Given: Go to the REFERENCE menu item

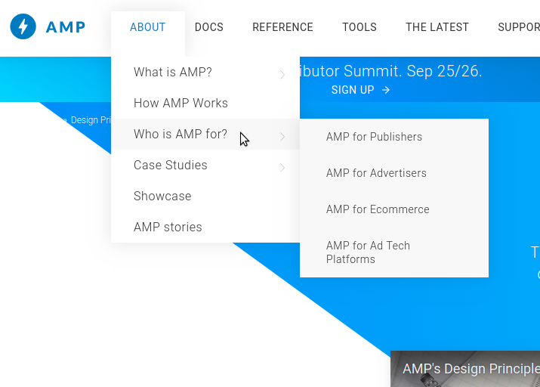Looking at the screenshot, I should point(282,27).
